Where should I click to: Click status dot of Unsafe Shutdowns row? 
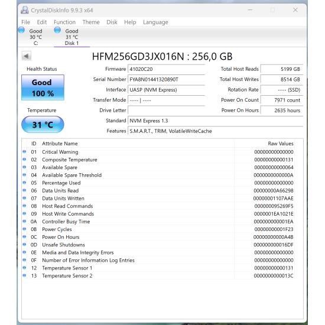point(24,245)
